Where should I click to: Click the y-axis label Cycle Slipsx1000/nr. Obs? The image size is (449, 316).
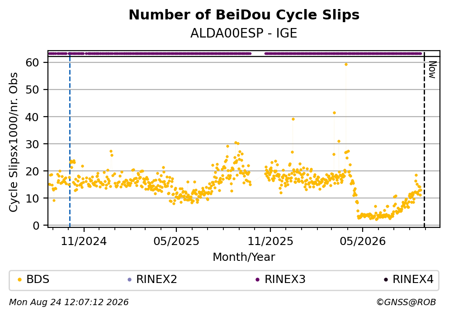(x=13, y=142)
